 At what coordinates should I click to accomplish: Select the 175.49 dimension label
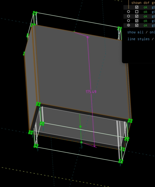pyautogui.click(x=91, y=92)
